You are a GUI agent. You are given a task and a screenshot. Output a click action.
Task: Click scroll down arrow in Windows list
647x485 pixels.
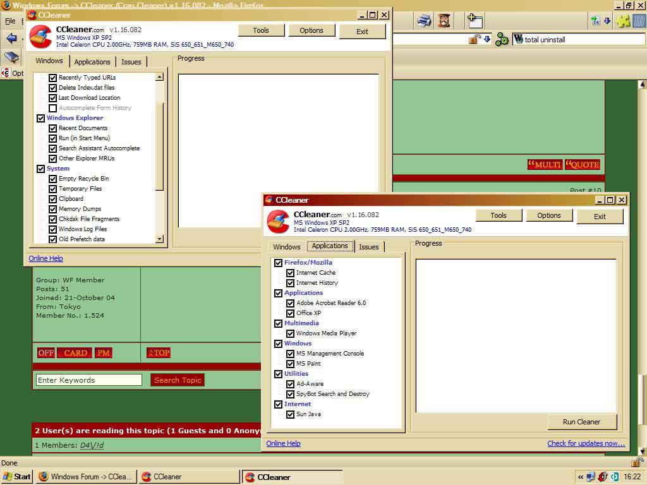(160, 239)
